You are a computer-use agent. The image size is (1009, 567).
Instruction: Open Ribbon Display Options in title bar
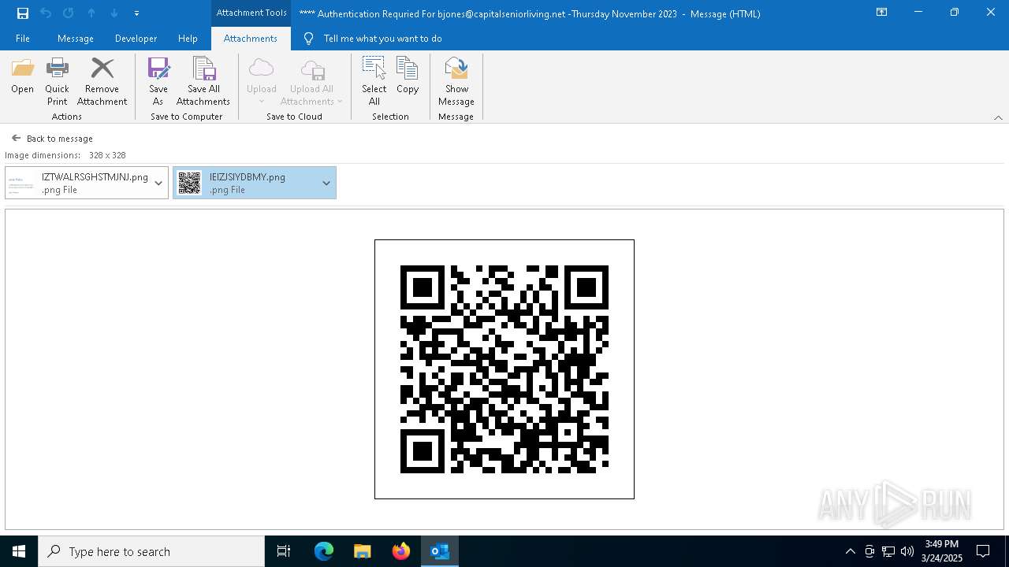coord(882,13)
